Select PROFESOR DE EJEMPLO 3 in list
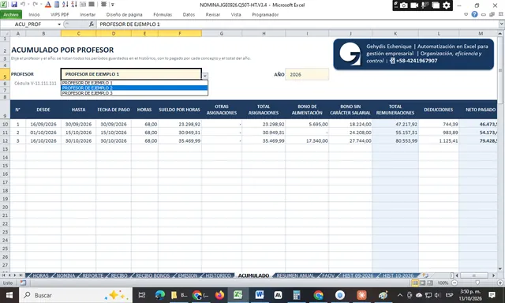 pos(134,93)
